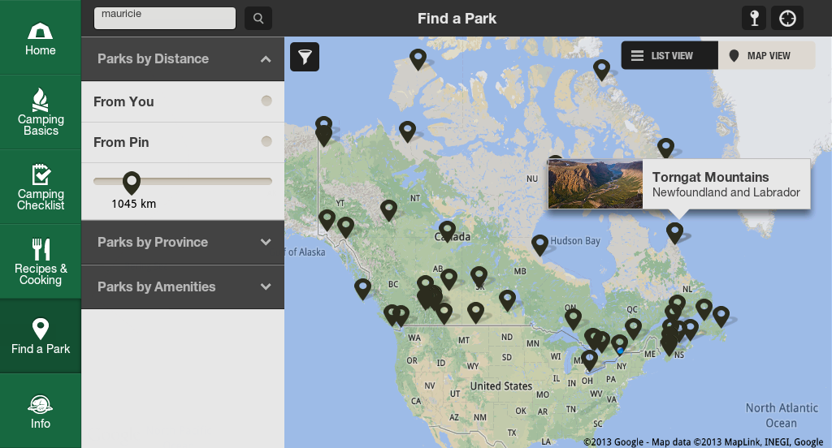Click the locate me crosshair icon
The height and width of the screenshot is (448, 832).
[786, 18]
